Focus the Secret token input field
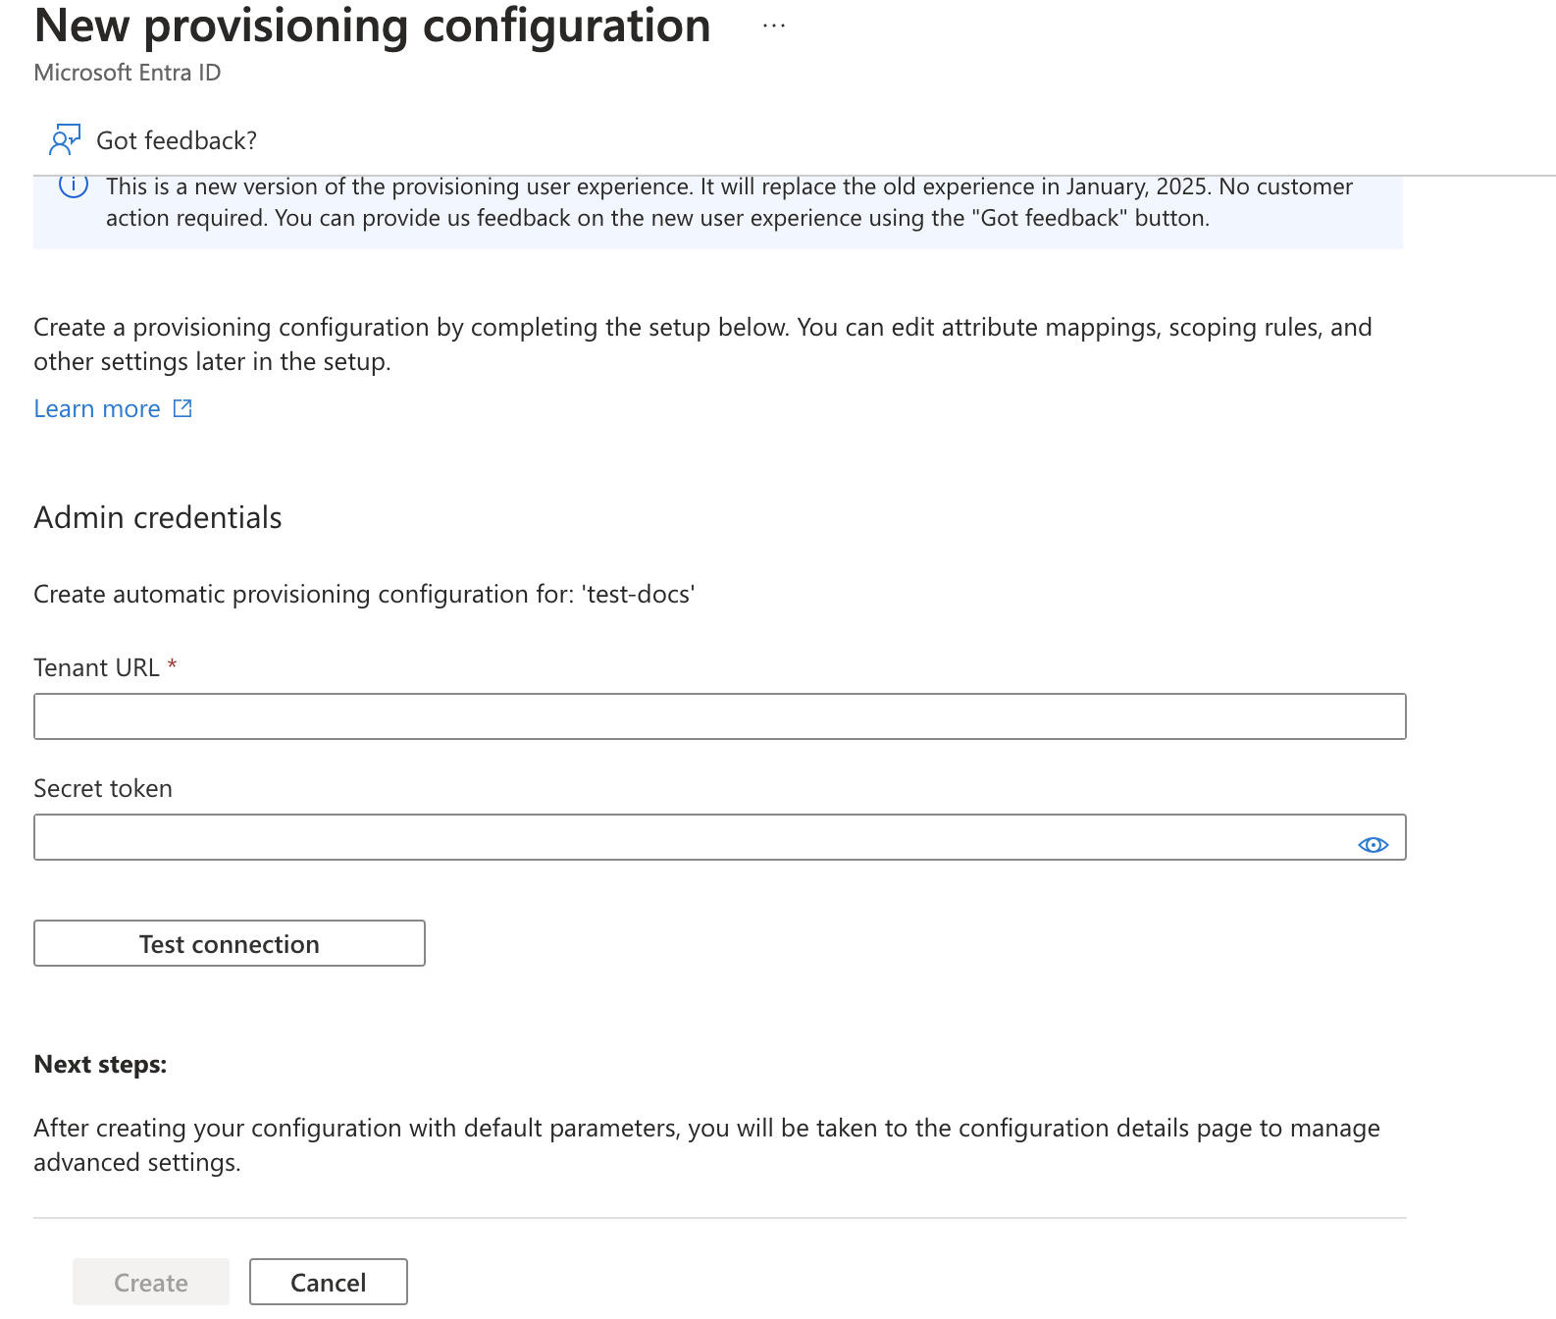This screenshot has width=1556, height=1319. click(x=687, y=837)
